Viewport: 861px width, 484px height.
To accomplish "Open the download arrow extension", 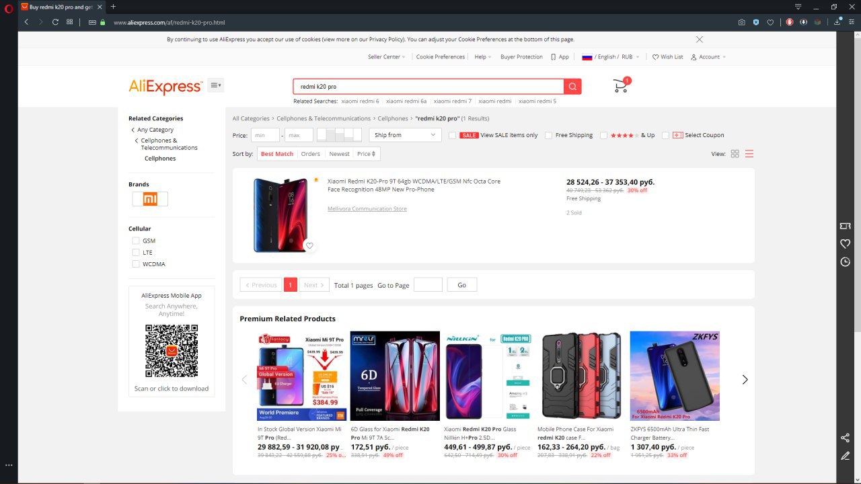I will 804,22.
